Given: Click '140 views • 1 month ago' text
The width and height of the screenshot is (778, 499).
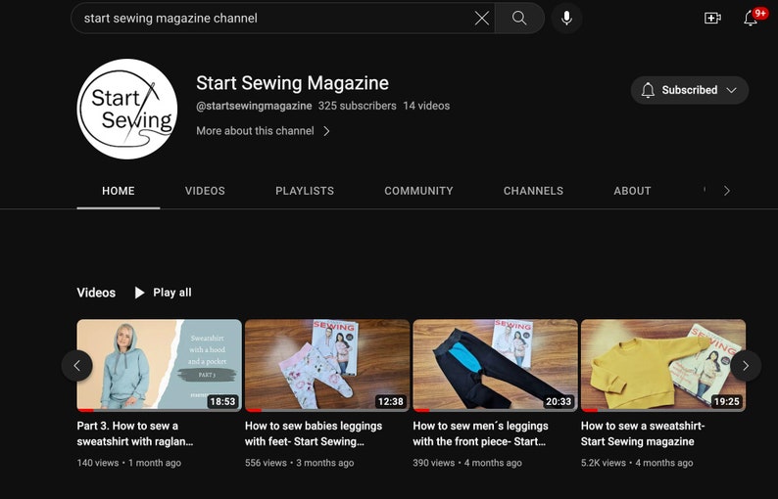Looking at the screenshot, I should 129,463.
